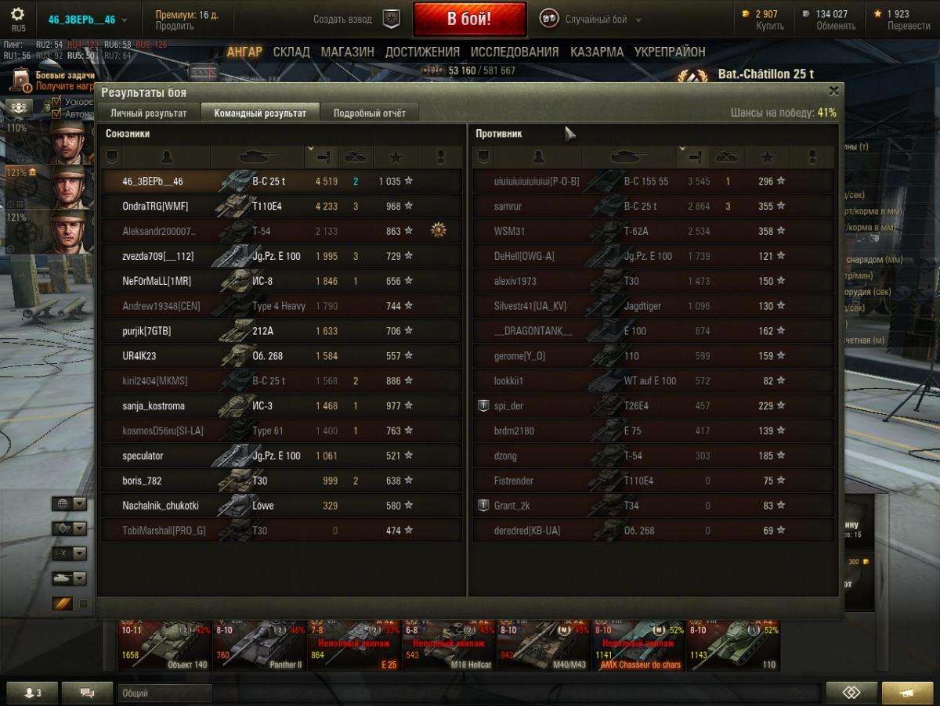Click the red 'В бой!' button

click(x=470, y=20)
